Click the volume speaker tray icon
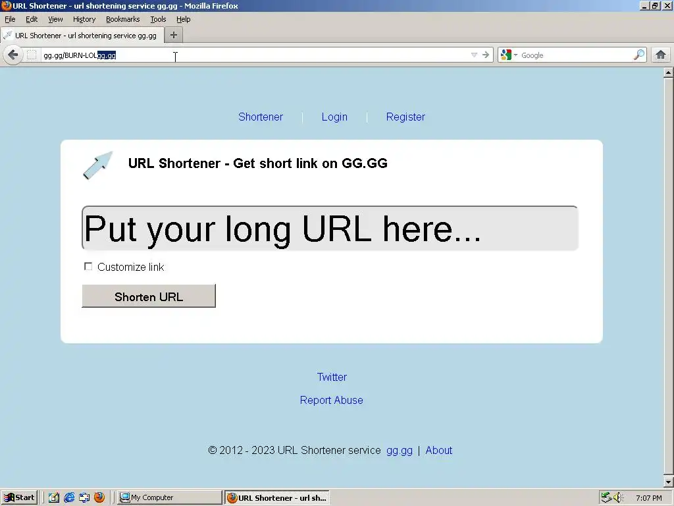The height and width of the screenshot is (506, 674). pyautogui.click(x=619, y=497)
